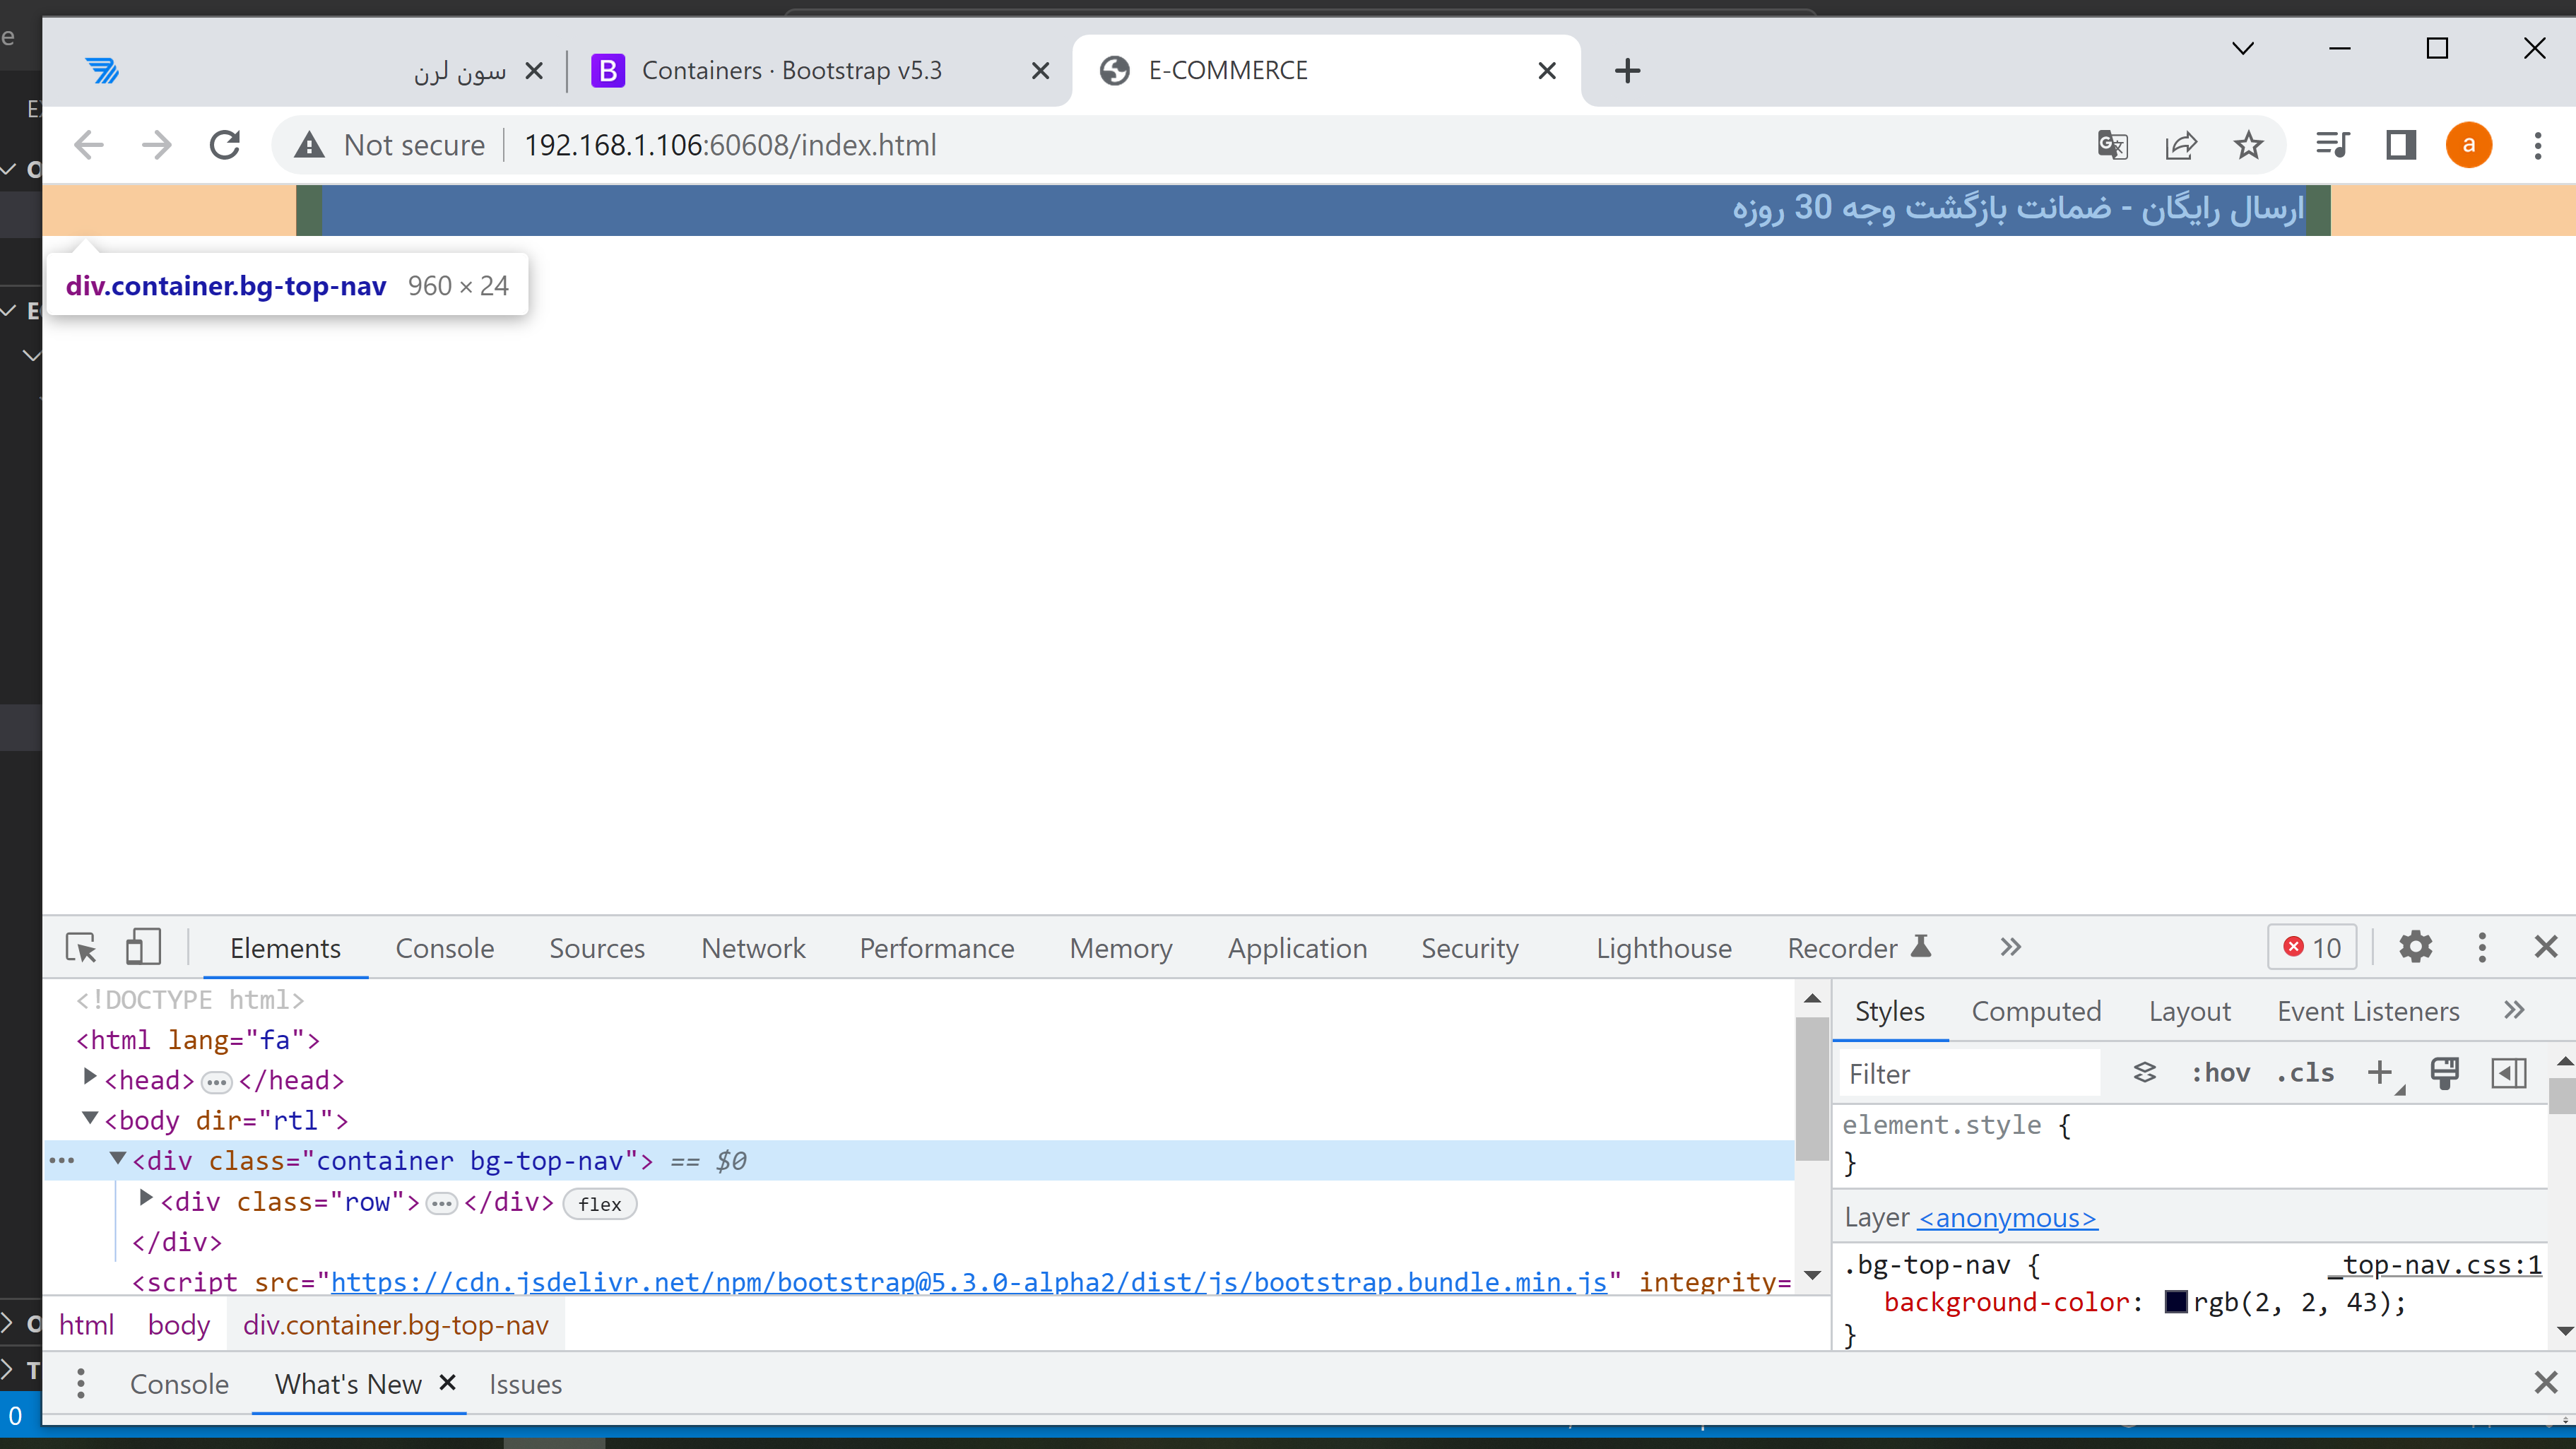Click the Not secure warning icon
Viewport: 2576px width, 1449px height.
(x=309, y=145)
